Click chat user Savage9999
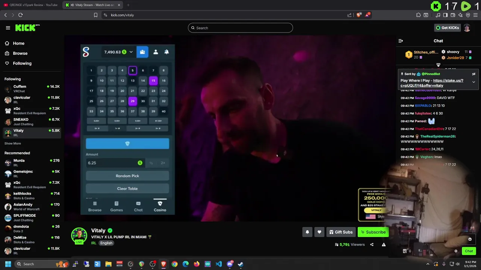481x270 pixels. coord(425,98)
